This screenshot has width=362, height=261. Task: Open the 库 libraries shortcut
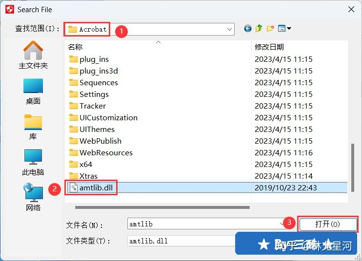(33, 127)
